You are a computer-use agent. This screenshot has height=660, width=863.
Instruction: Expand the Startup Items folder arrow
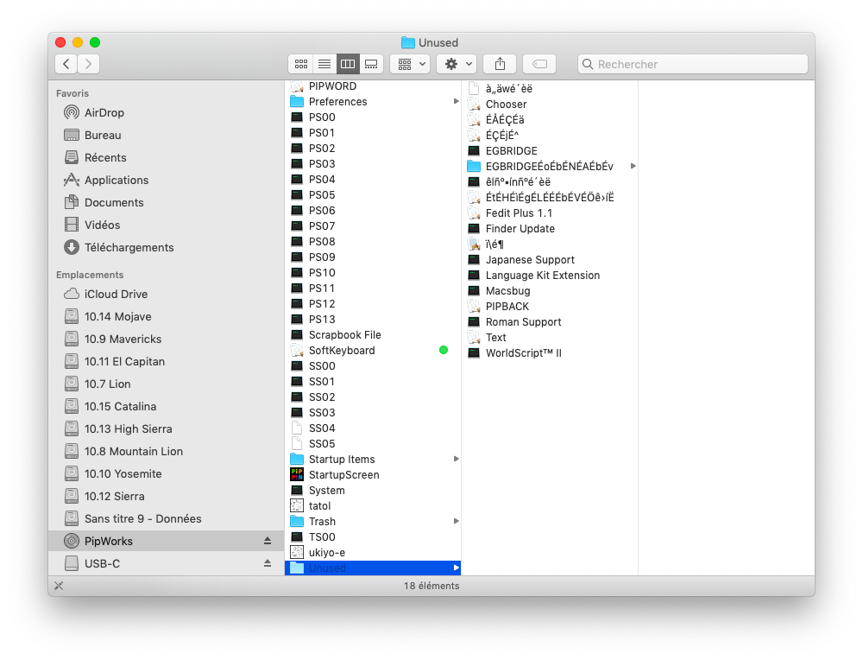pos(456,459)
